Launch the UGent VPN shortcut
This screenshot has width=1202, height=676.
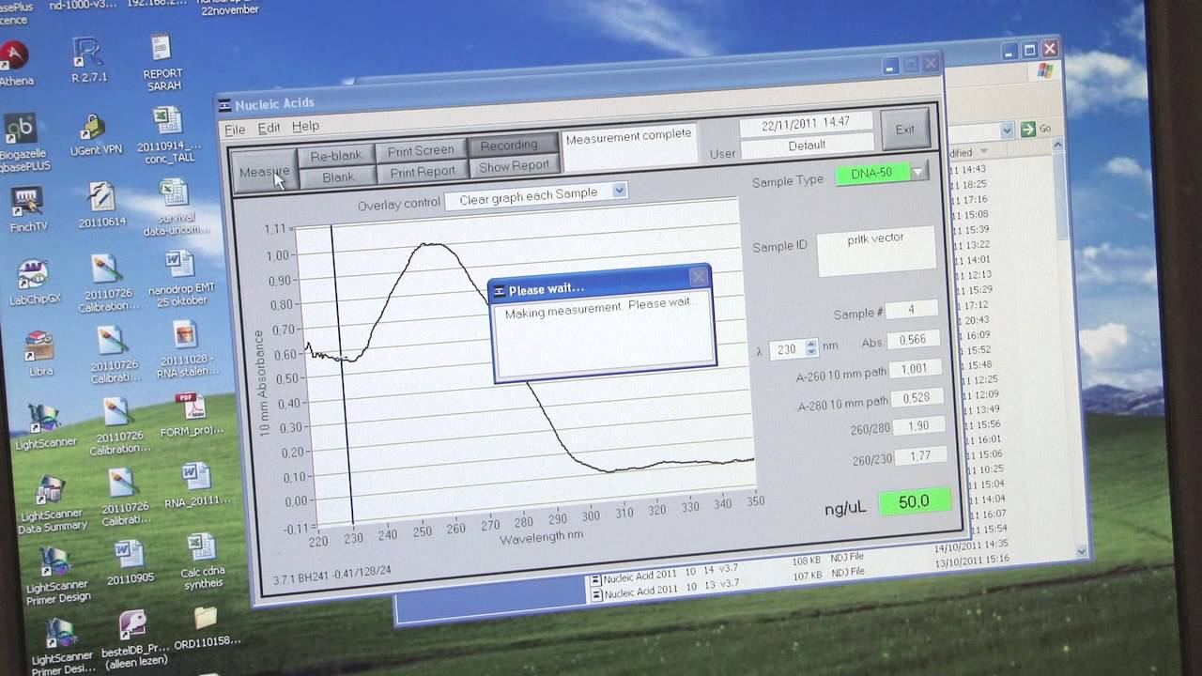point(95,135)
